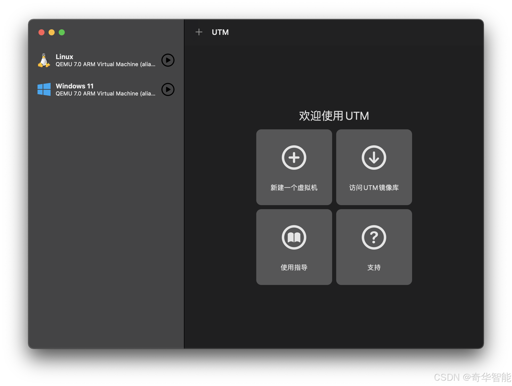
Task: Click the circled download arrow icon
Action: (x=374, y=158)
